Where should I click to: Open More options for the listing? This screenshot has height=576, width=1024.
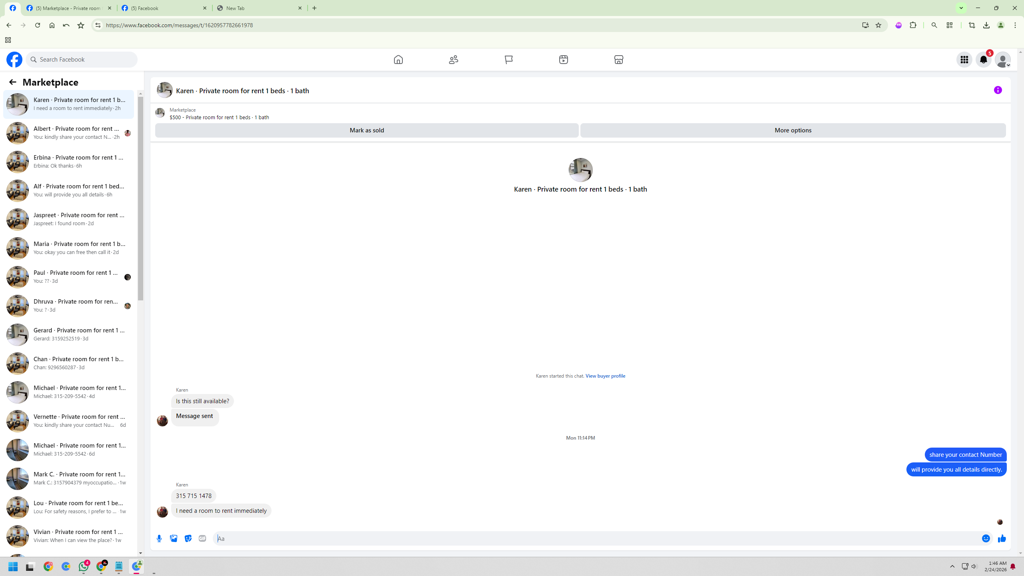pyautogui.click(x=793, y=130)
